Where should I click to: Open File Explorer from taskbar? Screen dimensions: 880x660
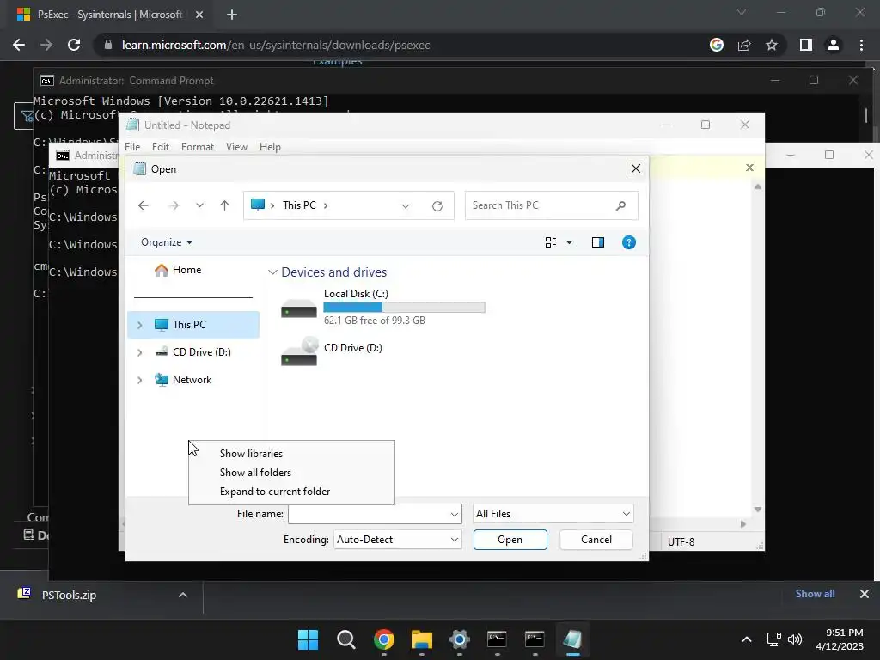[421, 639]
